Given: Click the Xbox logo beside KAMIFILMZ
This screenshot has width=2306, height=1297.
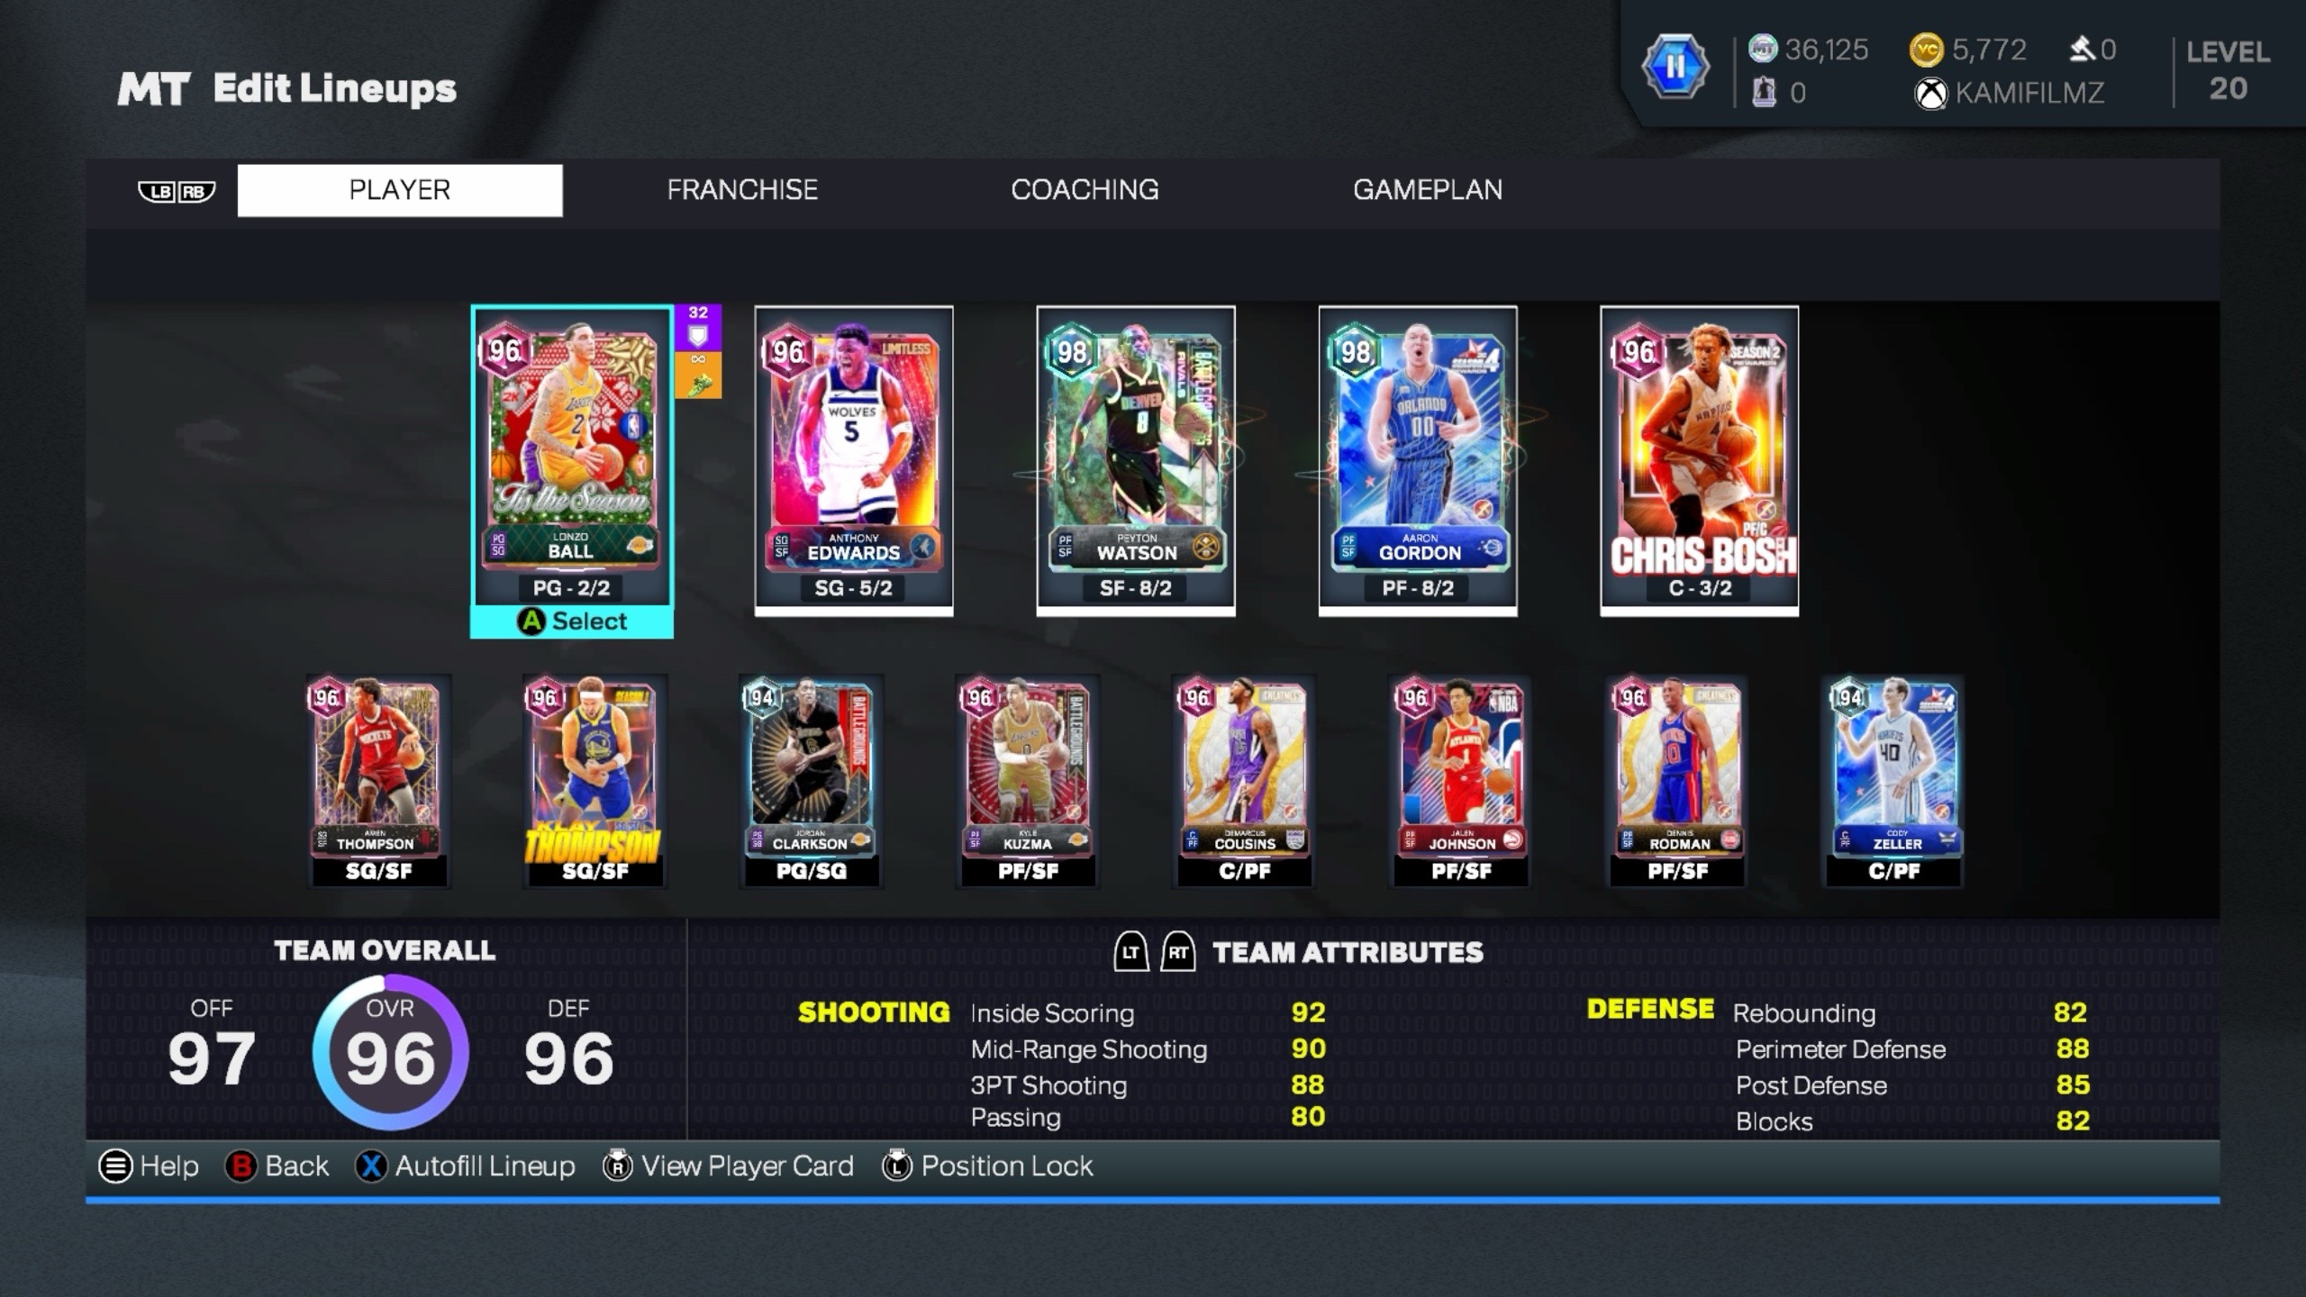Looking at the screenshot, I should (1930, 94).
